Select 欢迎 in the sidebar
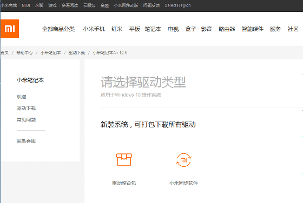The height and width of the screenshot is (203, 303). point(21,97)
